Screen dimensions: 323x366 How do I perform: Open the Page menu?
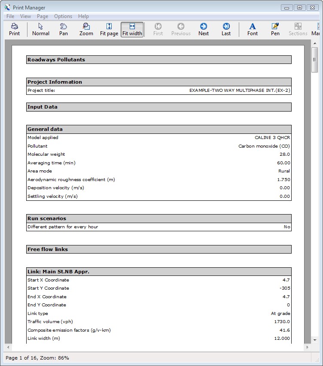(x=43, y=16)
